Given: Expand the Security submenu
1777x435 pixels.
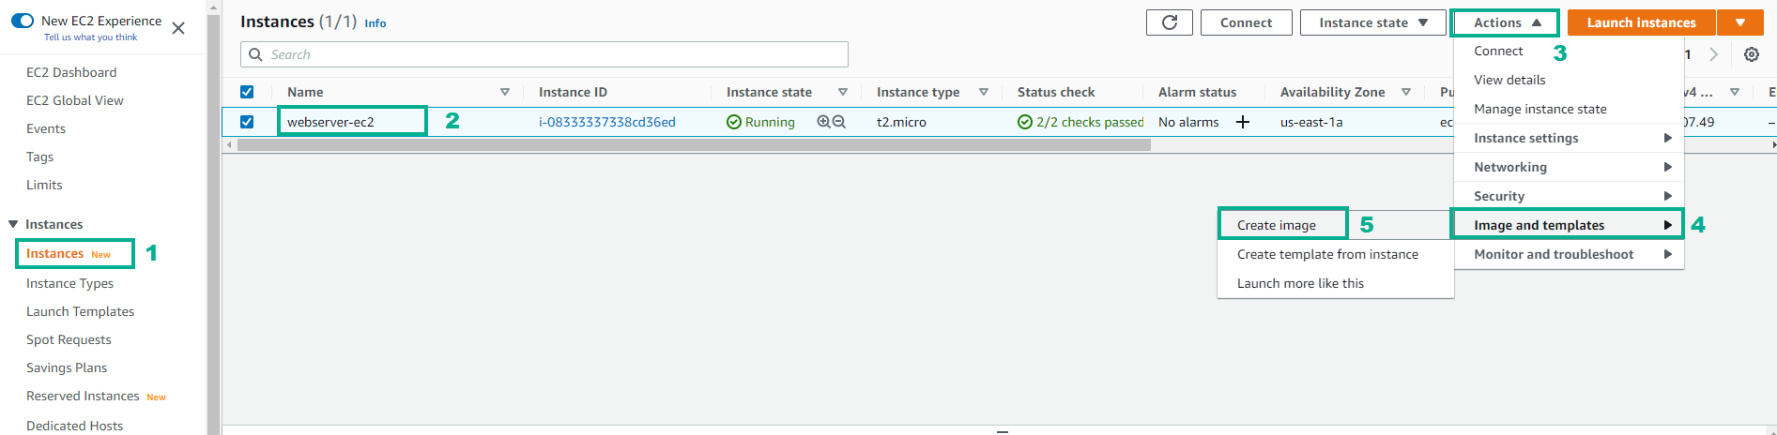Looking at the screenshot, I should coord(1569,196).
